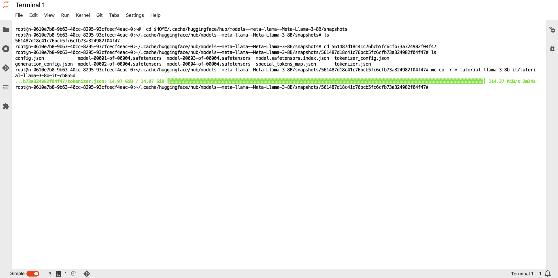Open the Tabs menu

114,15
